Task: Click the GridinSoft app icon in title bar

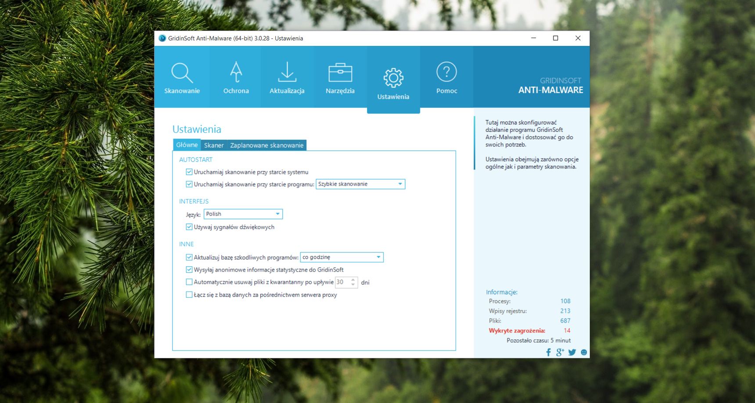Action: click(x=162, y=38)
